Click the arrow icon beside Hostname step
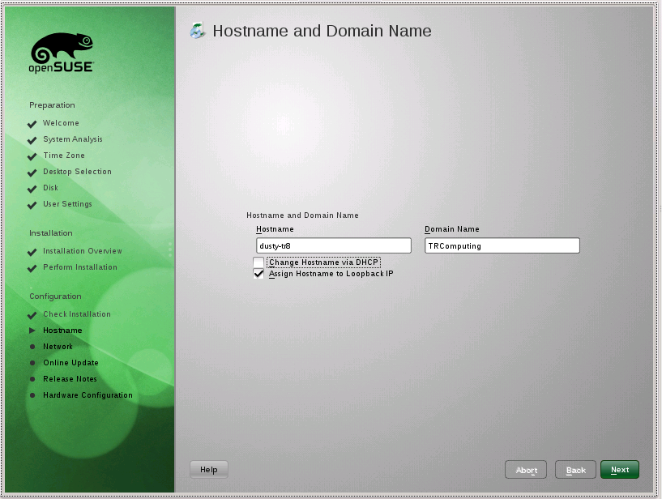The image size is (662, 499). 32,331
